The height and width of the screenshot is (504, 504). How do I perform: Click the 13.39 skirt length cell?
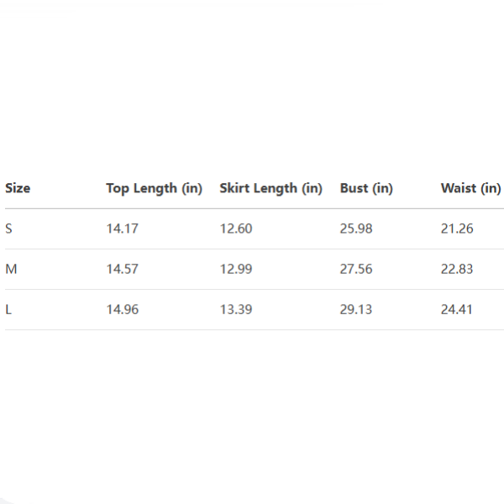(x=236, y=309)
